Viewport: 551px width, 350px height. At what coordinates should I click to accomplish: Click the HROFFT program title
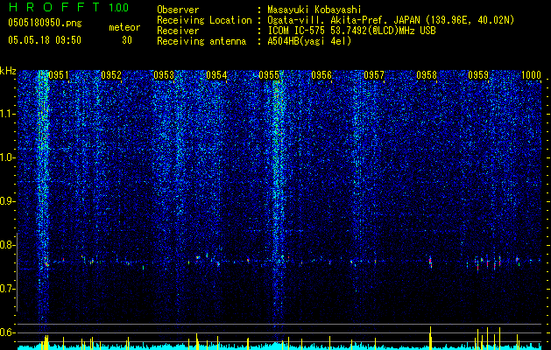[x=54, y=7]
